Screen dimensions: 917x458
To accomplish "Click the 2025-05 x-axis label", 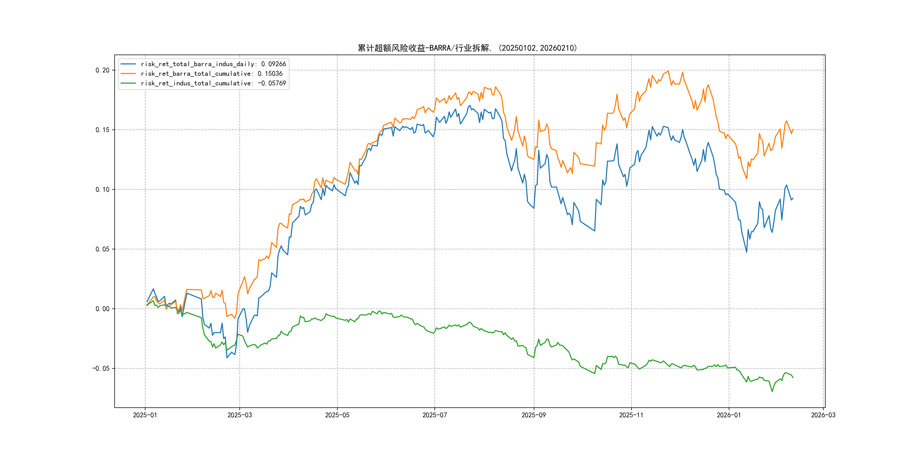I will (x=337, y=415).
